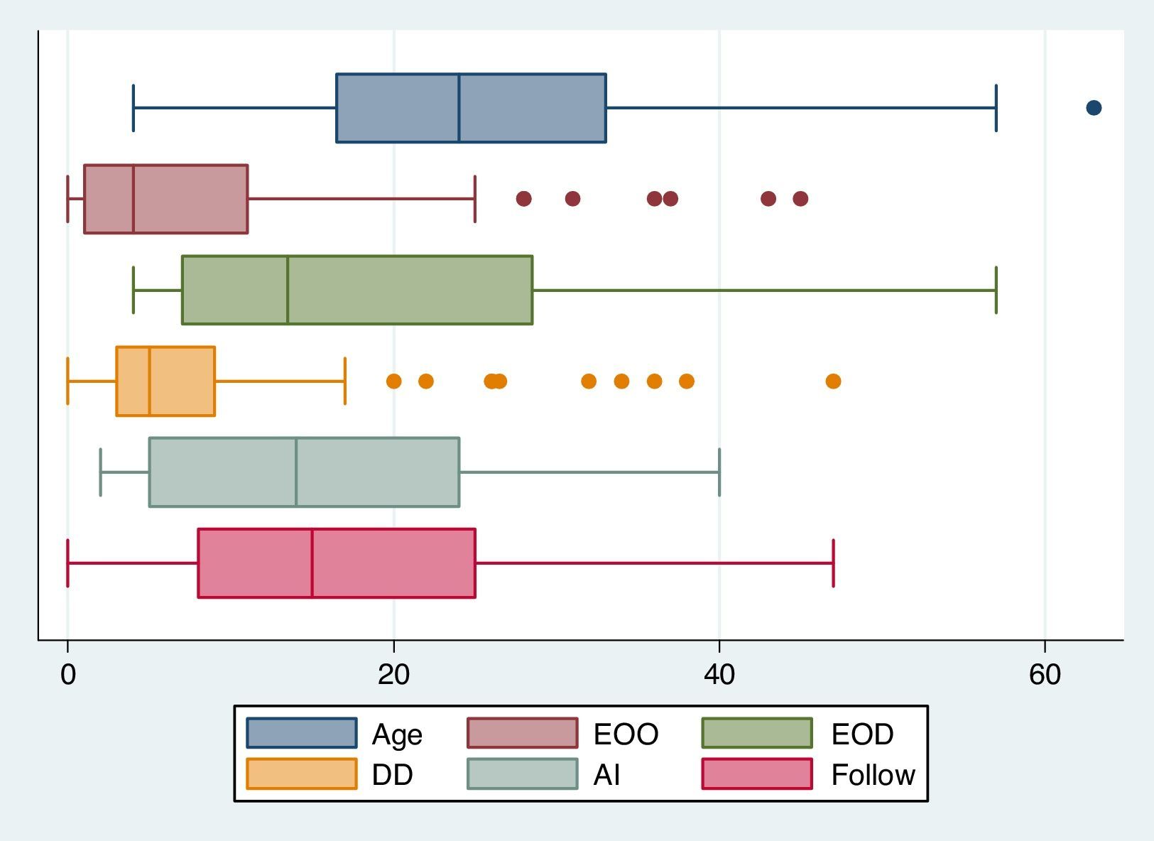Click the "Follow" legend label text
Image resolution: width=1154 pixels, height=841 pixels.
(873, 775)
